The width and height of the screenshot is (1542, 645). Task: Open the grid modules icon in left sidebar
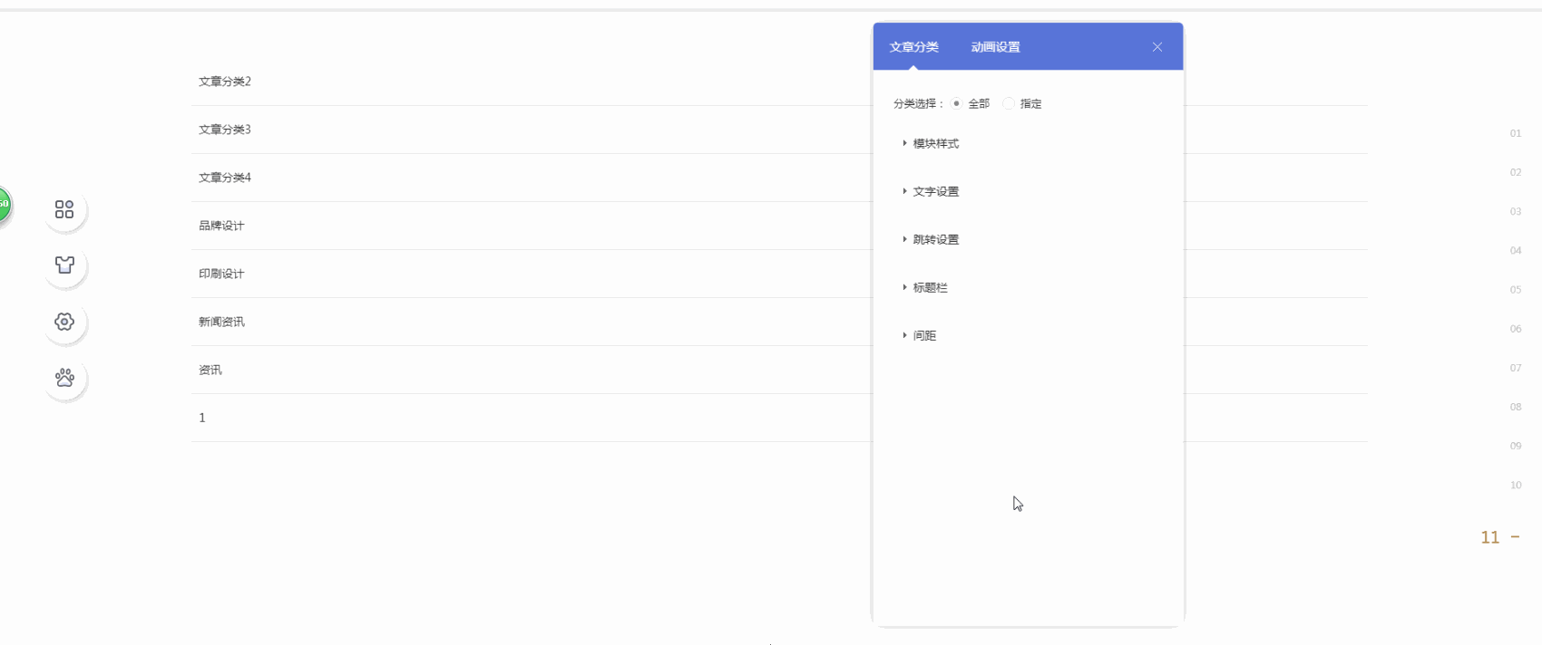[x=64, y=209]
